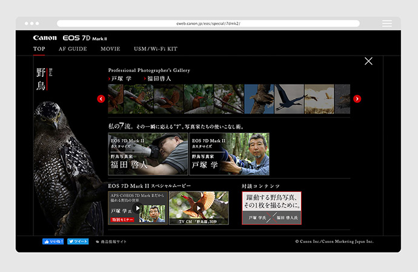Close the bird overlay with the X

tap(368, 61)
